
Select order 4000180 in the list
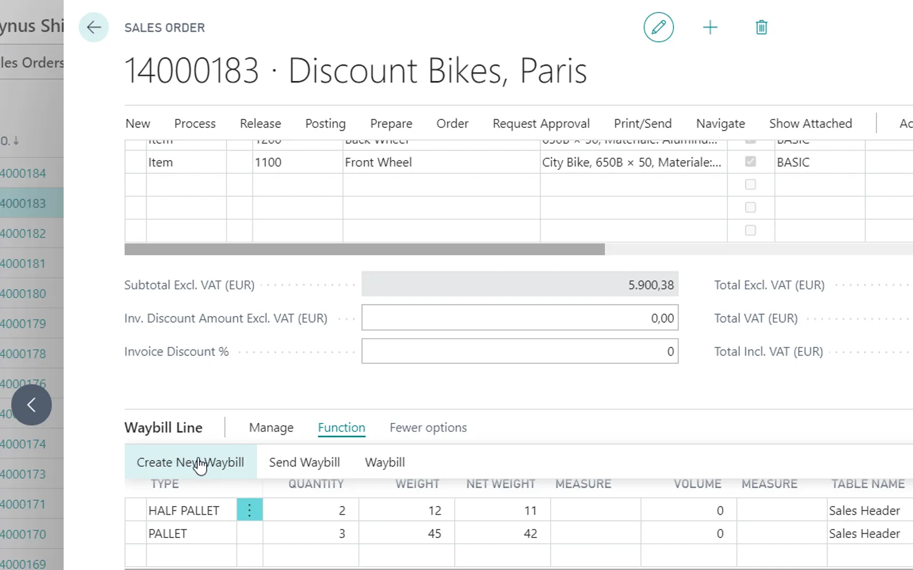pyautogui.click(x=23, y=294)
